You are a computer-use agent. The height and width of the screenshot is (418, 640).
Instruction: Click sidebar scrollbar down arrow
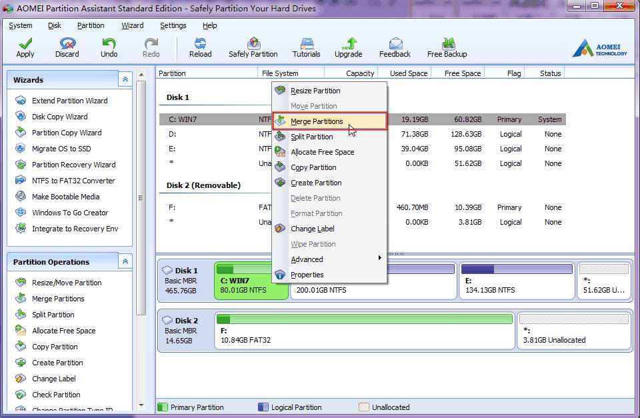click(x=141, y=405)
